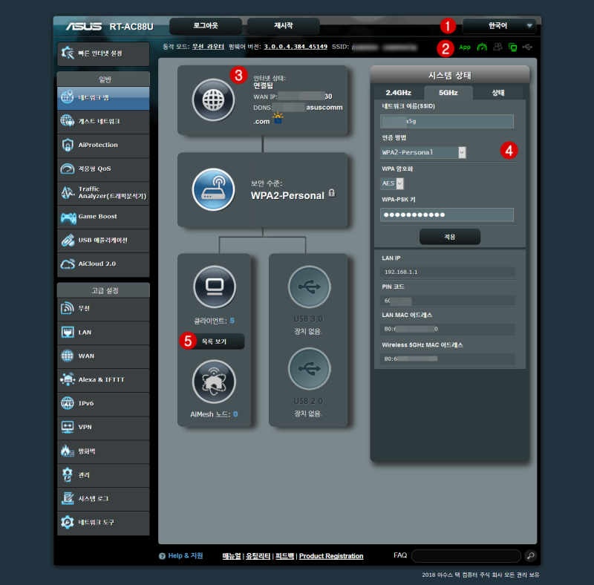Click the 클라이언트: 5 count text
Screen dimensions: 594x585
click(x=214, y=321)
